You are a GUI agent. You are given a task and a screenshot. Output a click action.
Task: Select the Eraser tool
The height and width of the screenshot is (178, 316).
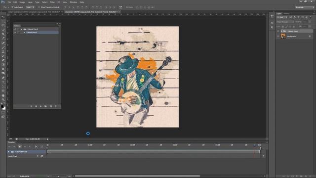click(3, 60)
